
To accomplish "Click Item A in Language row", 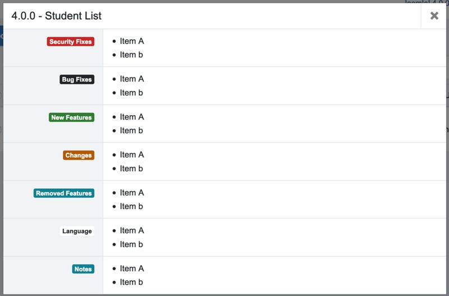I will tap(132, 230).
